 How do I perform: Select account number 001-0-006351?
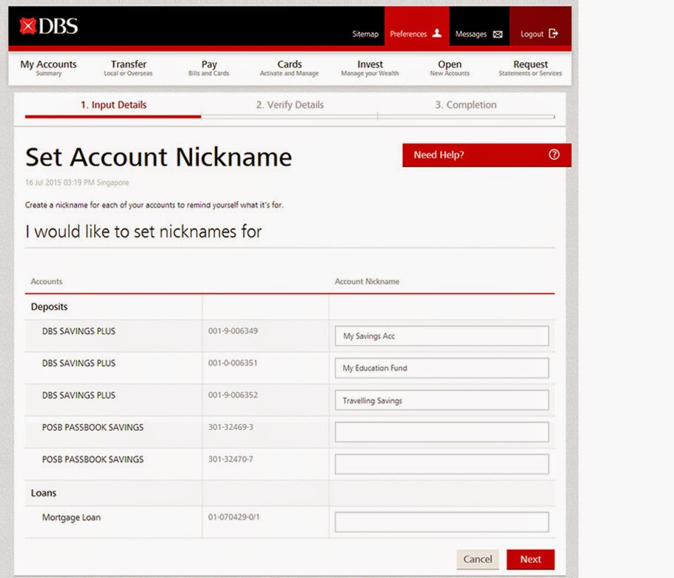(x=233, y=363)
